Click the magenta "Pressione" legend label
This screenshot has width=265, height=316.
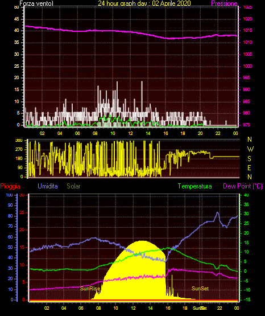224,3
